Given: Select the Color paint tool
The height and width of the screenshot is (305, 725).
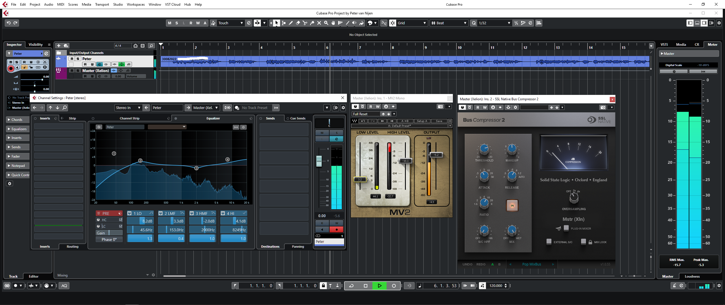Looking at the screenshot, I should (361, 23).
